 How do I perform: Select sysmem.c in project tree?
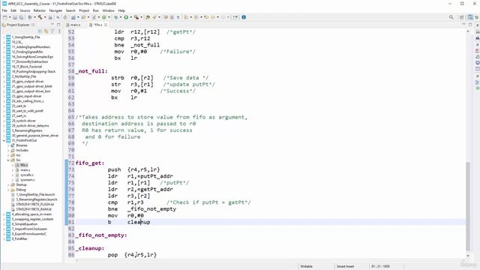(x=27, y=180)
